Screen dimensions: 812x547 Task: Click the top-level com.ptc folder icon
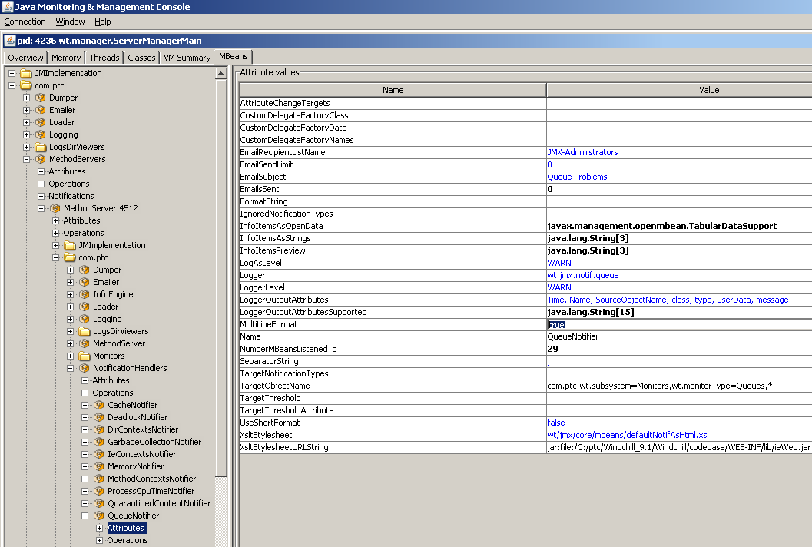(26, 85)
